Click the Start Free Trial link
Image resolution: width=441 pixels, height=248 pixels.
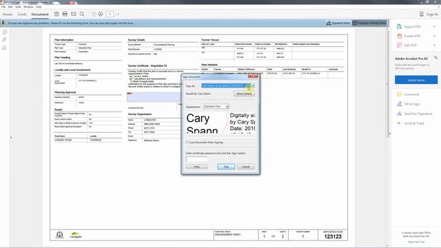pos(416,242)
